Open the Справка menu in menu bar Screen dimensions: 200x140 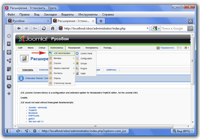click(108, 14)
